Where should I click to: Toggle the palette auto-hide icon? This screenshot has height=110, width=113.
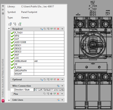3,10
